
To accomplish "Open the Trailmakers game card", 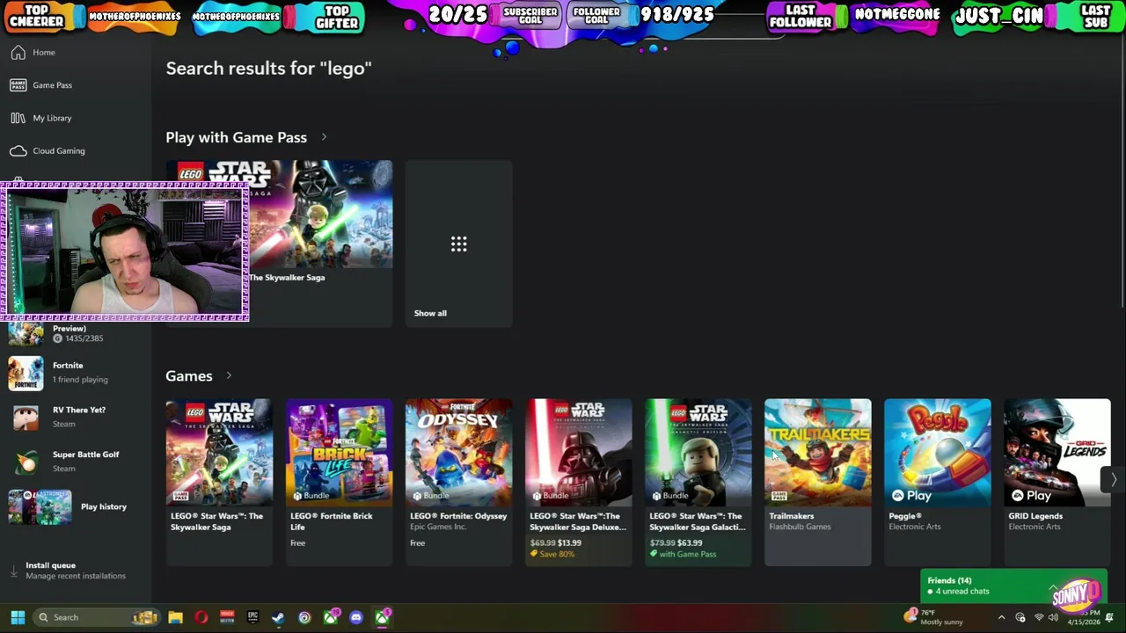I will [817, 482].
